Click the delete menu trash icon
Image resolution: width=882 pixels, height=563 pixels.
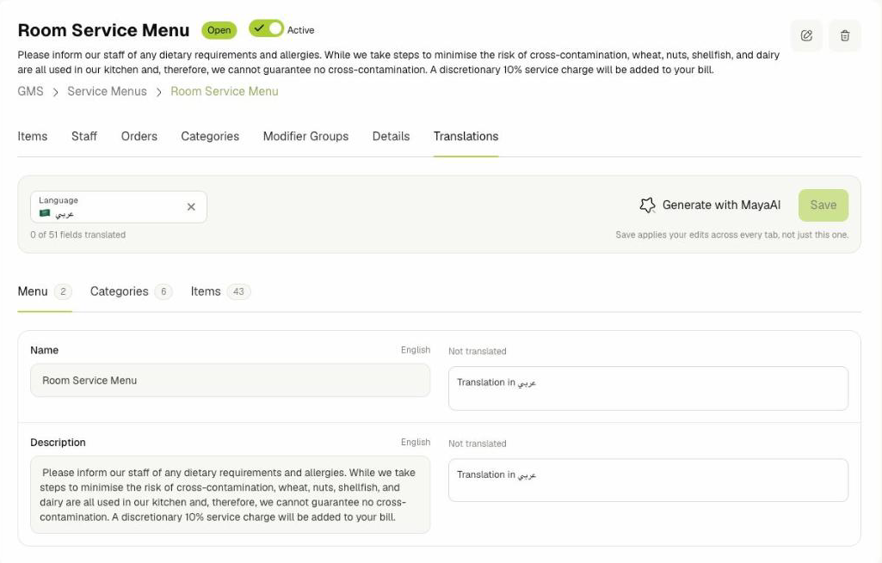coord(844,35)
